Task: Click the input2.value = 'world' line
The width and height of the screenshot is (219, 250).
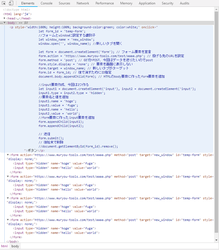Action: 59,113
